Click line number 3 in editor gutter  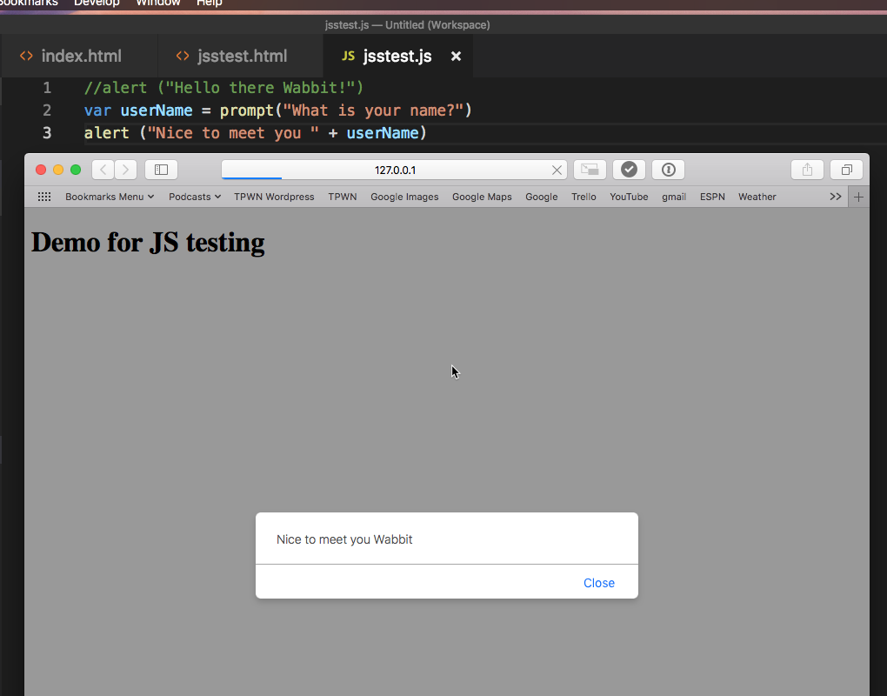tap(47, 133)
